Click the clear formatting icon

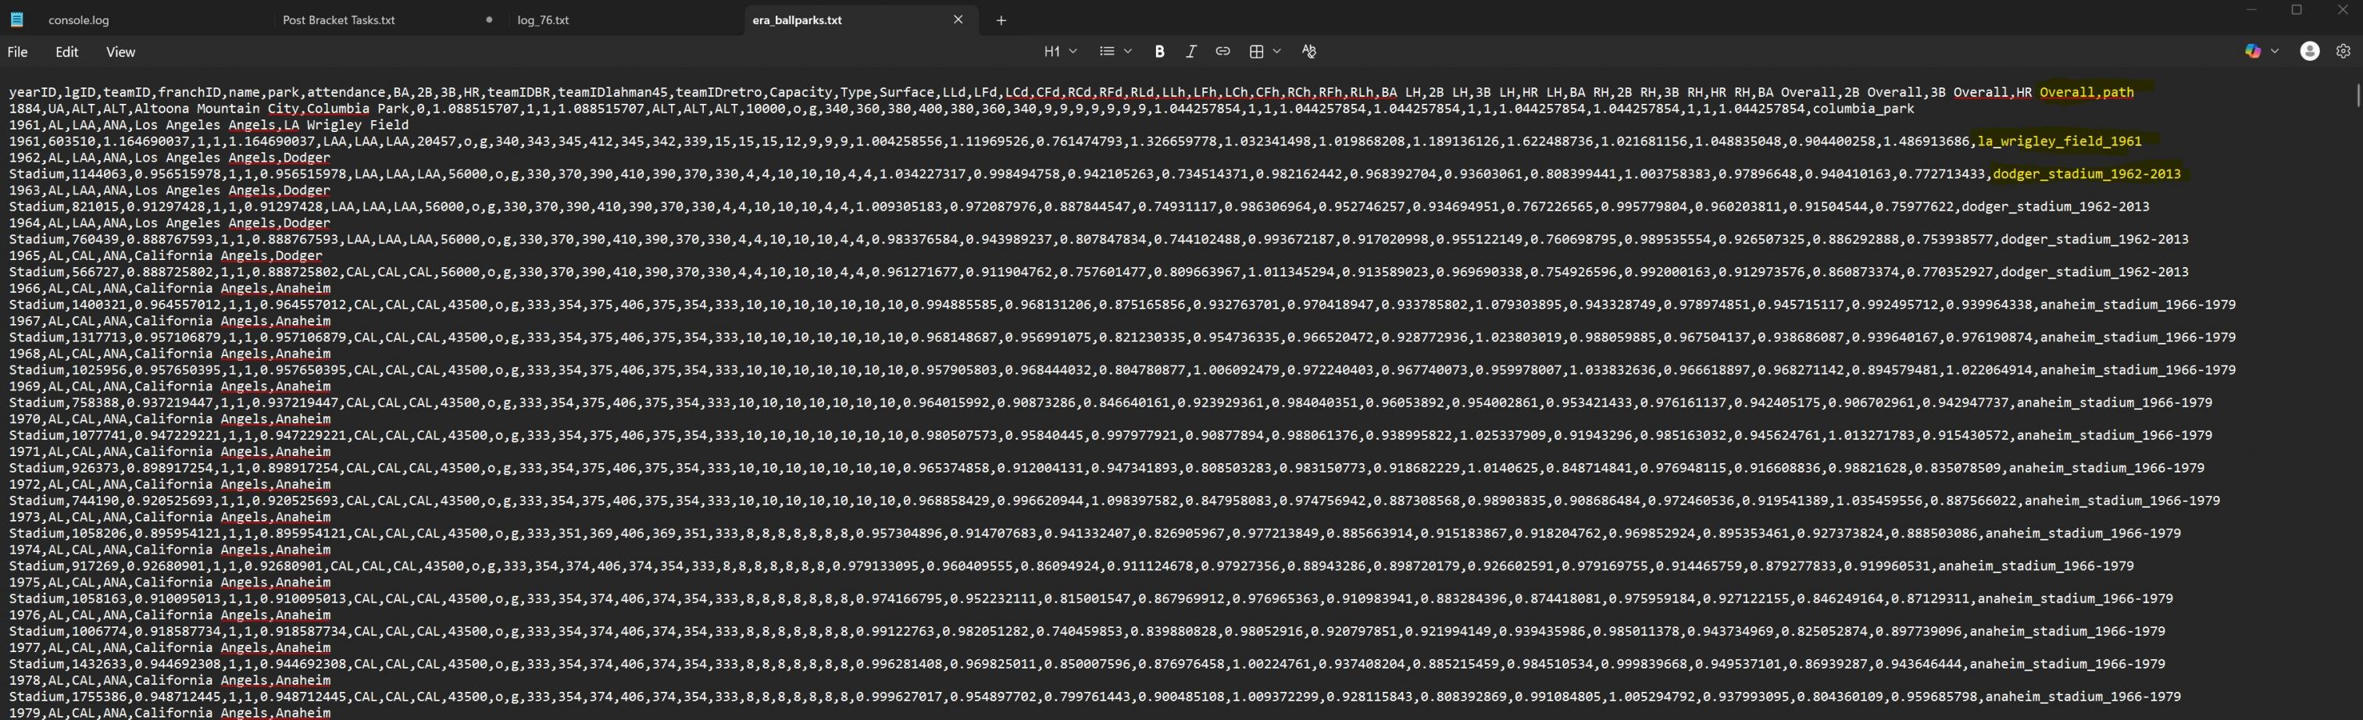[1308, 52]
